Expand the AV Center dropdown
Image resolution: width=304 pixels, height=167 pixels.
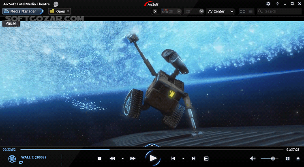coord(221,11)
